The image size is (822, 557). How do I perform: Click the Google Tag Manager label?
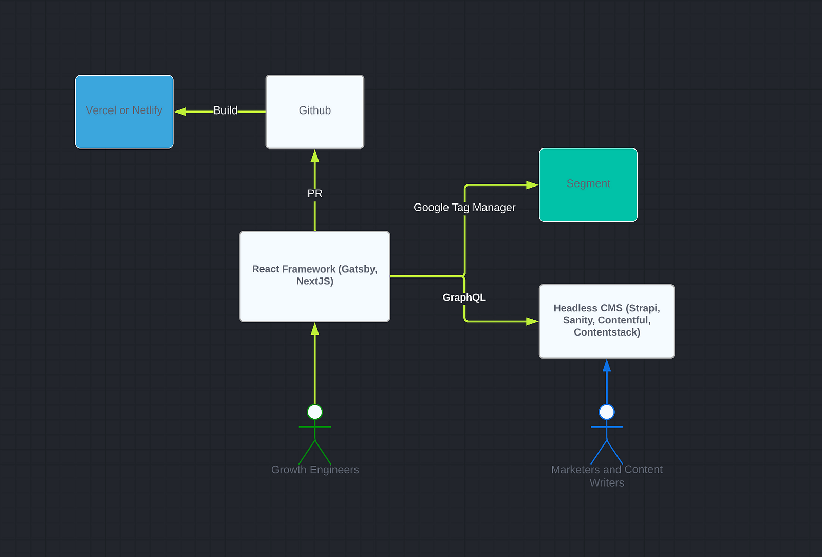pyautogui.click(x=464, y=207)
